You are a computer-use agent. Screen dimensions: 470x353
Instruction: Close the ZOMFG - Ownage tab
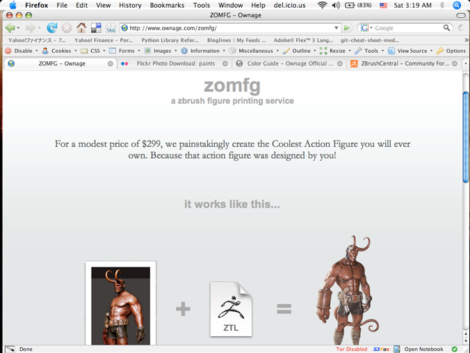coord(111,63)
